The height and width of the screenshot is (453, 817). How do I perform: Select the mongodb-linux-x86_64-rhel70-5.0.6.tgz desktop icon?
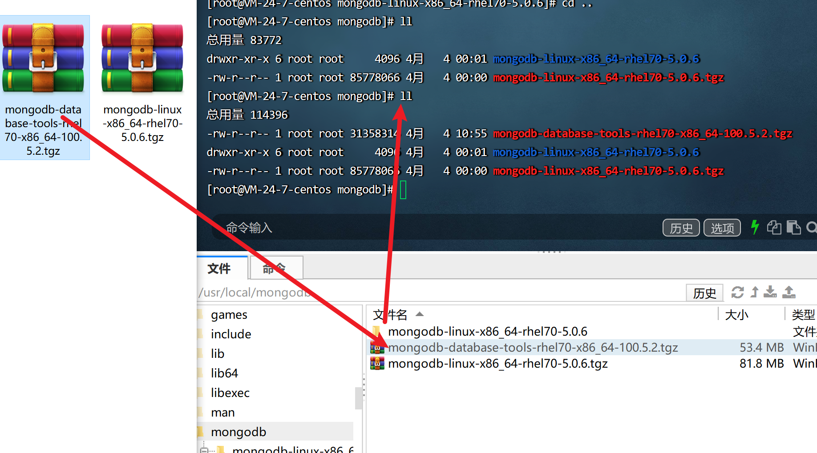pos(142,84)
